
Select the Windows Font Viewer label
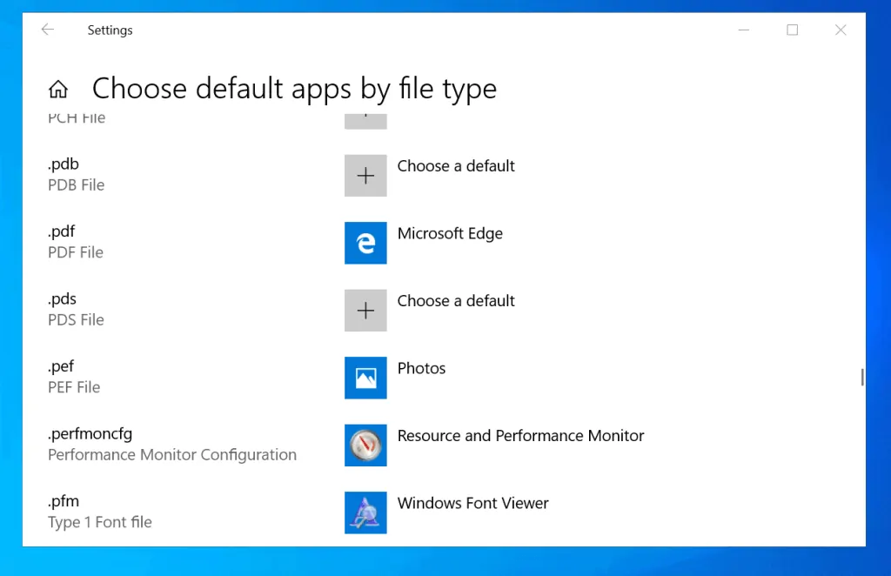tap(472, 503)
